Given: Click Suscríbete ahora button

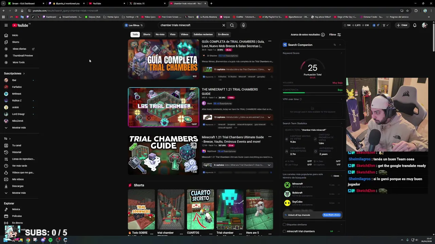Looking at the screenshot, I should pyautogui.click(x=332, y=215).
